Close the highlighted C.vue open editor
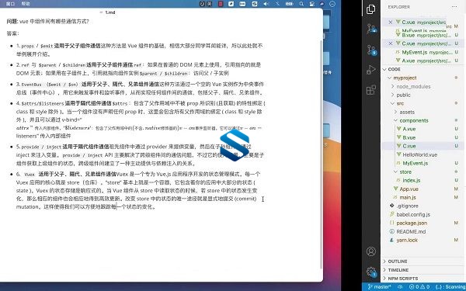Viewport: 466px width, 291px height. 390,43
